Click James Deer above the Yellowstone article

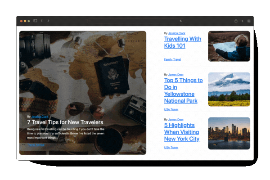pos(175,75)
